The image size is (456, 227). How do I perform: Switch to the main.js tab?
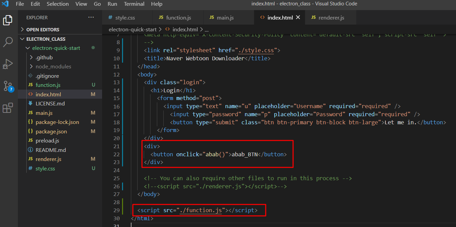(229, 18)
